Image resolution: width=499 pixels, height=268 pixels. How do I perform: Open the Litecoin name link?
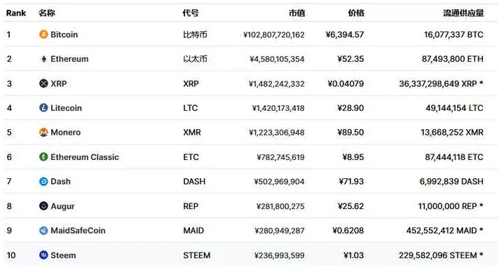tap(66, 108)
